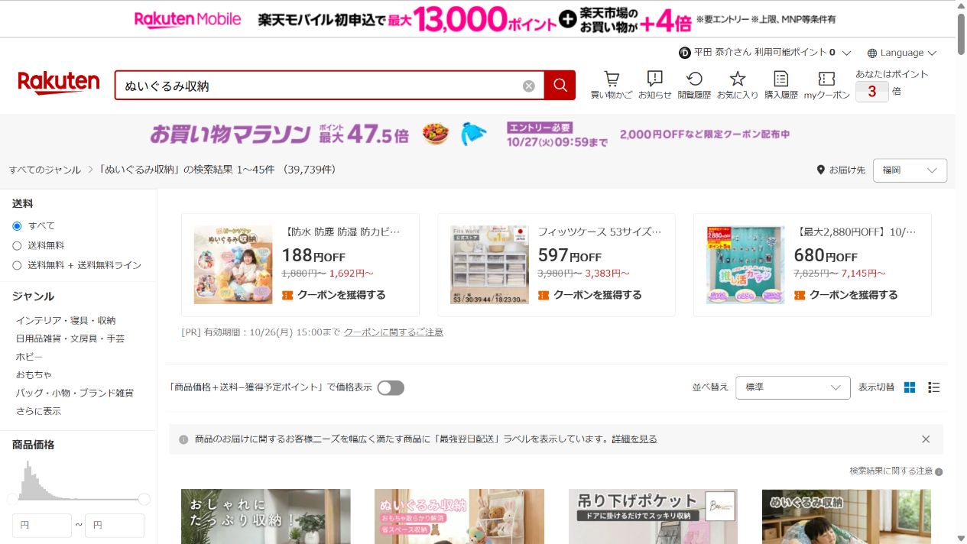The width and height of the screenshot is (967, 544).
Task: Click the minimum price 円 input field
Action: [x=42, y=526]
